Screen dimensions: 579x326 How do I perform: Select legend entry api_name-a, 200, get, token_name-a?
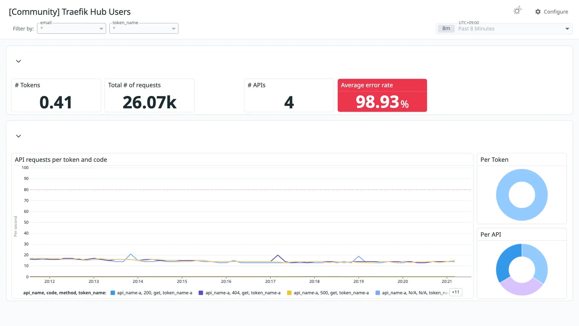pos(155,293)
